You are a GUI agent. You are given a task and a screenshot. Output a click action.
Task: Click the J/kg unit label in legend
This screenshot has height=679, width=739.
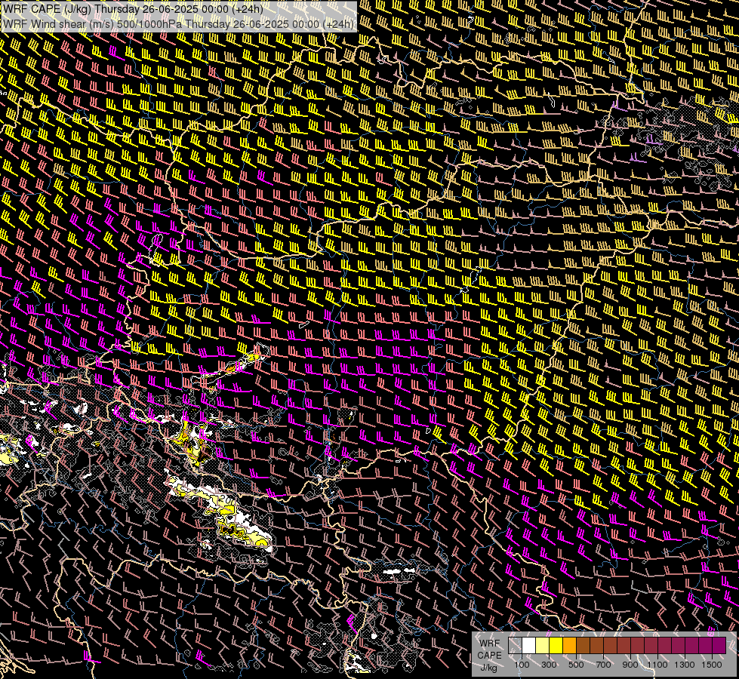(489, 667)
